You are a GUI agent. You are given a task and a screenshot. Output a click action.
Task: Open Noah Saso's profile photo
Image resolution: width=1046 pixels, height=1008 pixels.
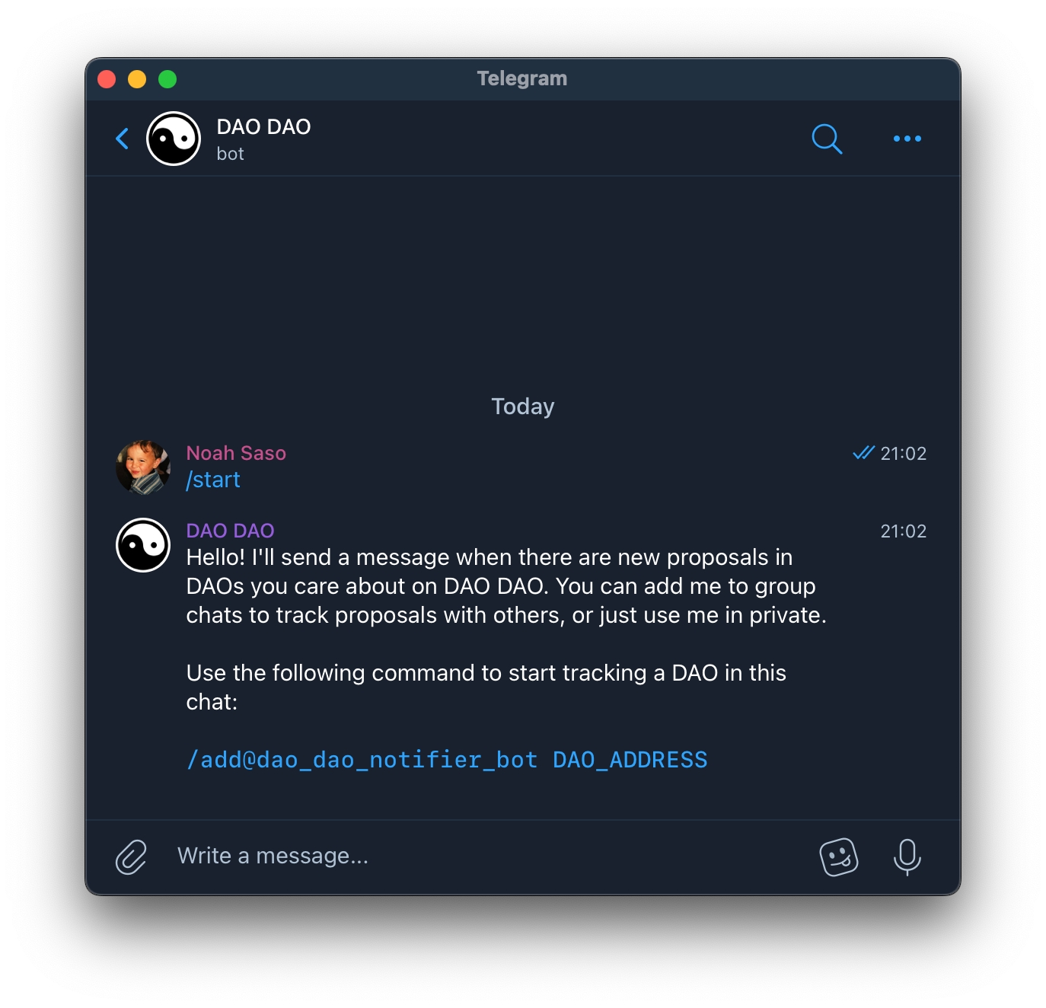point(143,467)
